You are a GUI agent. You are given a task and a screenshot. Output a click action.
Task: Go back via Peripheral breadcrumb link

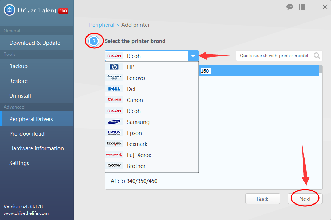[x=102, y=25]
